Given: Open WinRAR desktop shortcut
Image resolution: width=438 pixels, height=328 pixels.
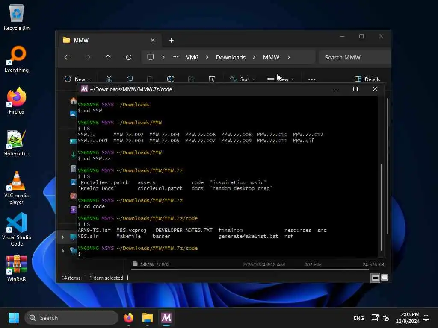Looking at the screenshot, I should 17,269.
